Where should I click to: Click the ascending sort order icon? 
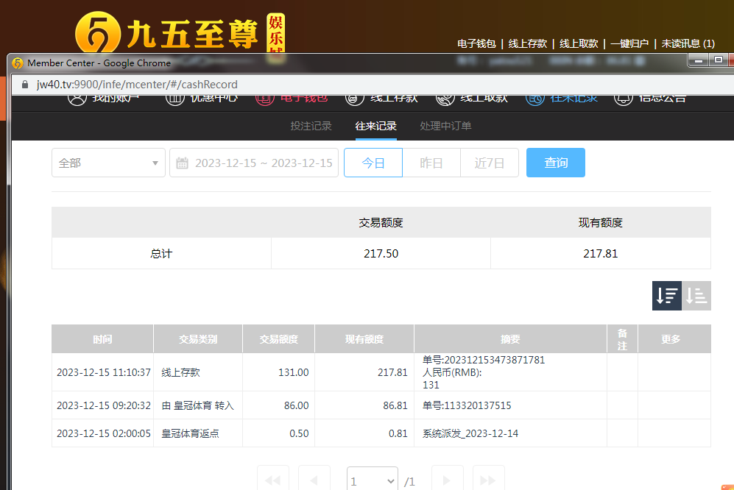click(x=696, y=296)
